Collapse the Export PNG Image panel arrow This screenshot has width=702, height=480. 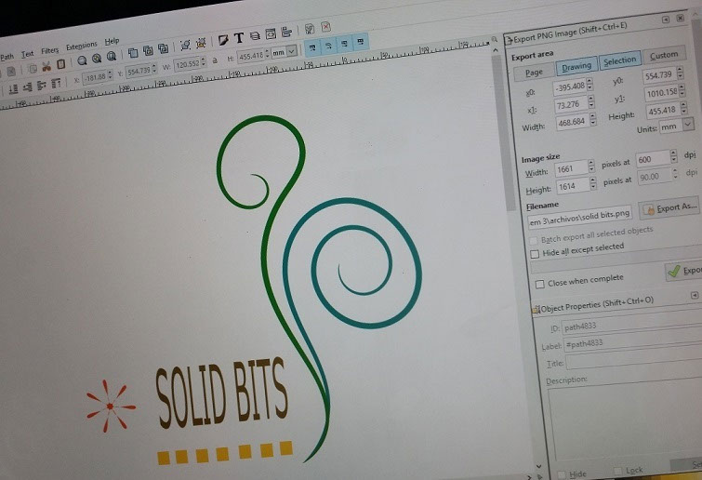click(666, 20)
